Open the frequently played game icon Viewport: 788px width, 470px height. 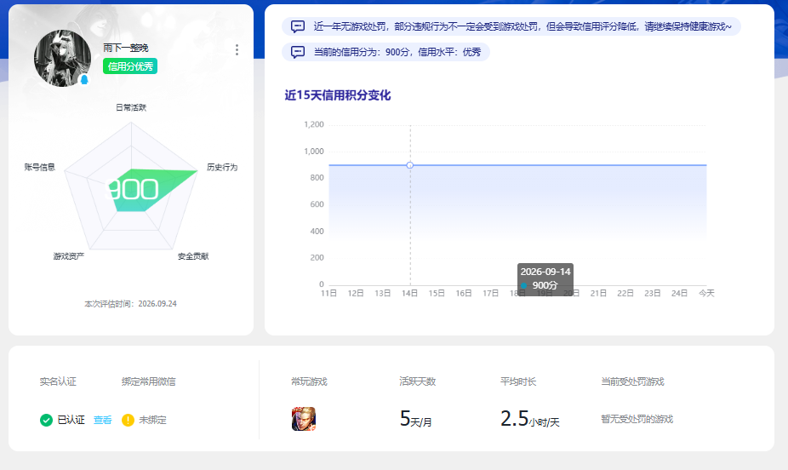pyautogui.click(x=304, y=419)
